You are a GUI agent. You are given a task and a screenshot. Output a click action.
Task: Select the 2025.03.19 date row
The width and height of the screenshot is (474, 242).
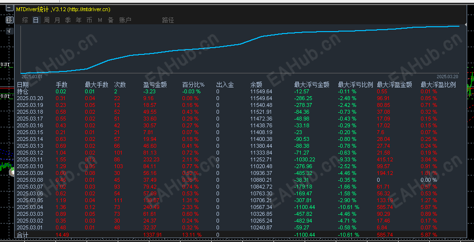(30, 105)
